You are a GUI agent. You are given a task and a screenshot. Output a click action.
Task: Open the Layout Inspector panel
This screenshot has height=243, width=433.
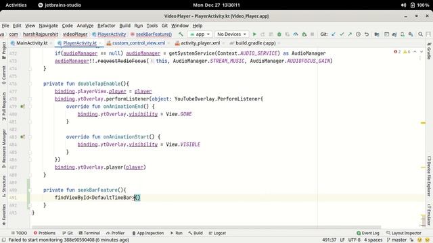pos(404,233)
